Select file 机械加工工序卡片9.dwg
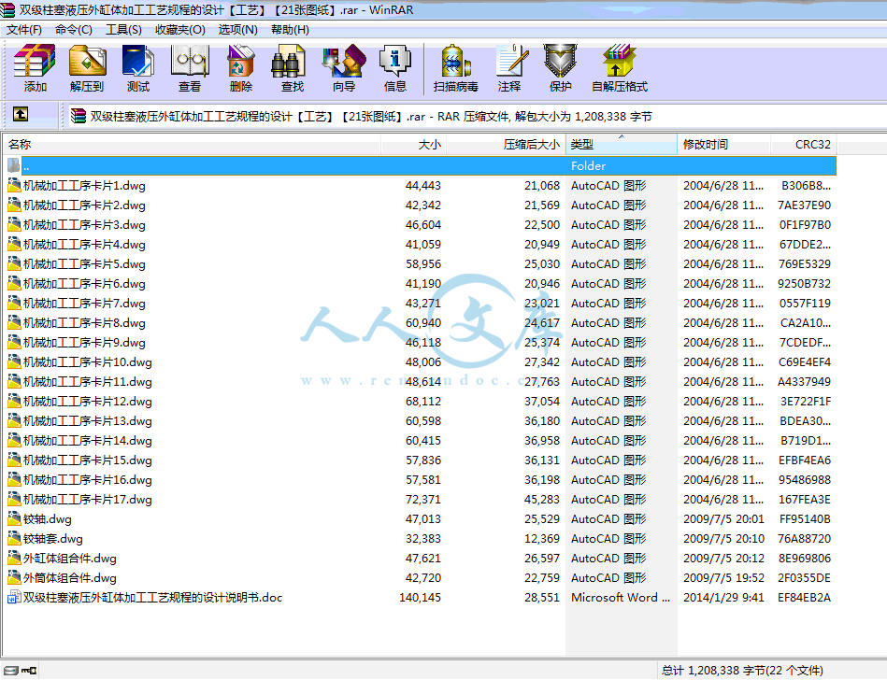Image resolution: width=887 pixels, height=680 pixels. point(84,343)
